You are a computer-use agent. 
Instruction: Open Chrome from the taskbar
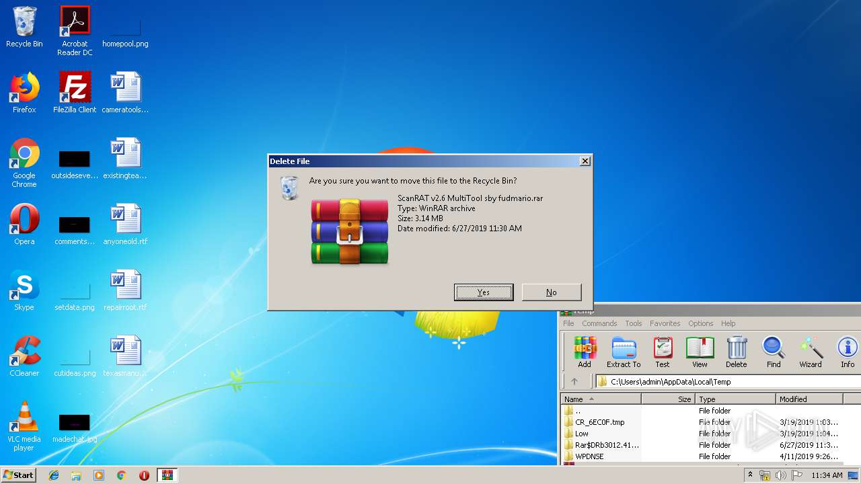pos(122,475)
